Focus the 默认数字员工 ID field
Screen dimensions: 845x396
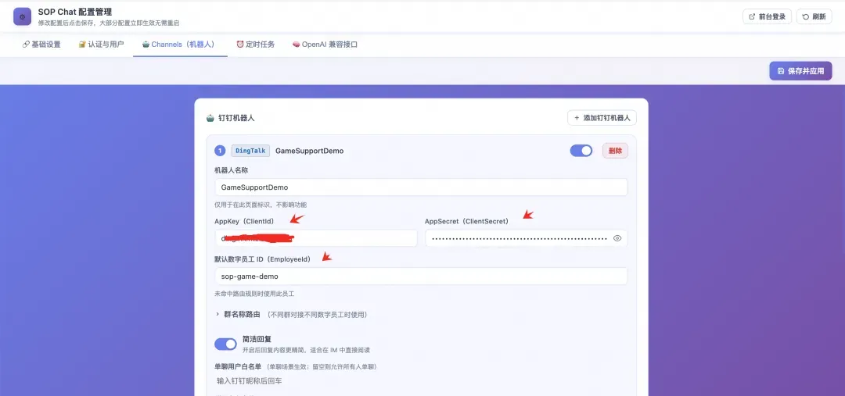[421, 276]
